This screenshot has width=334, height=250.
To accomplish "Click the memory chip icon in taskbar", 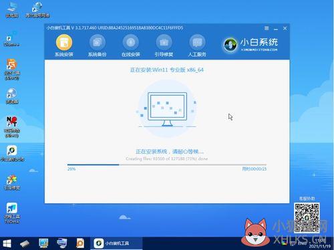I will [x=25, y=243].
